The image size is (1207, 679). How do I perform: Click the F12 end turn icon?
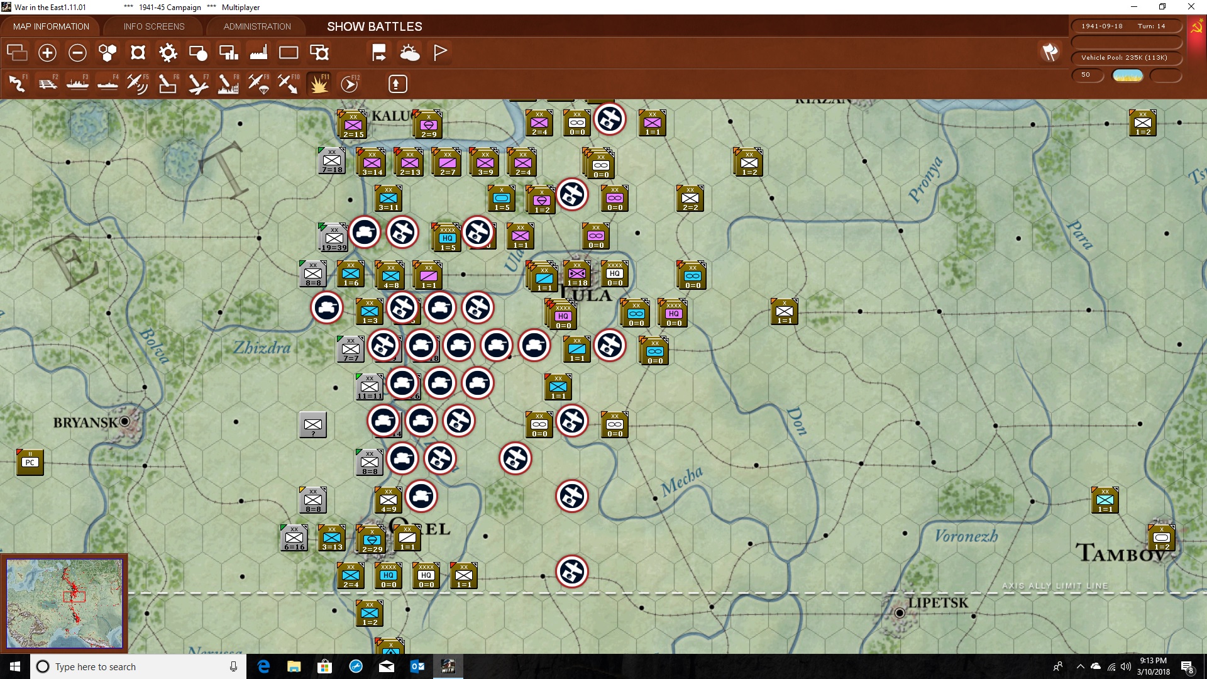tap(350, 84)
